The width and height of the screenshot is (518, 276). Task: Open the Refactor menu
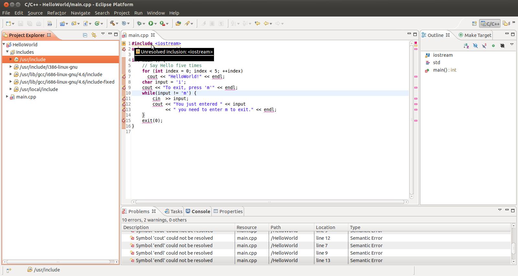(x=57, y=13)
